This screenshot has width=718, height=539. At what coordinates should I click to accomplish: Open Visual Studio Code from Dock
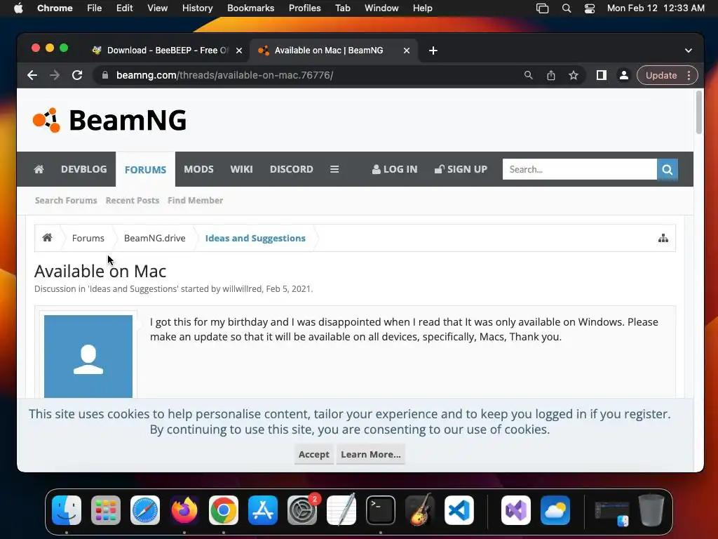(459, 510)
